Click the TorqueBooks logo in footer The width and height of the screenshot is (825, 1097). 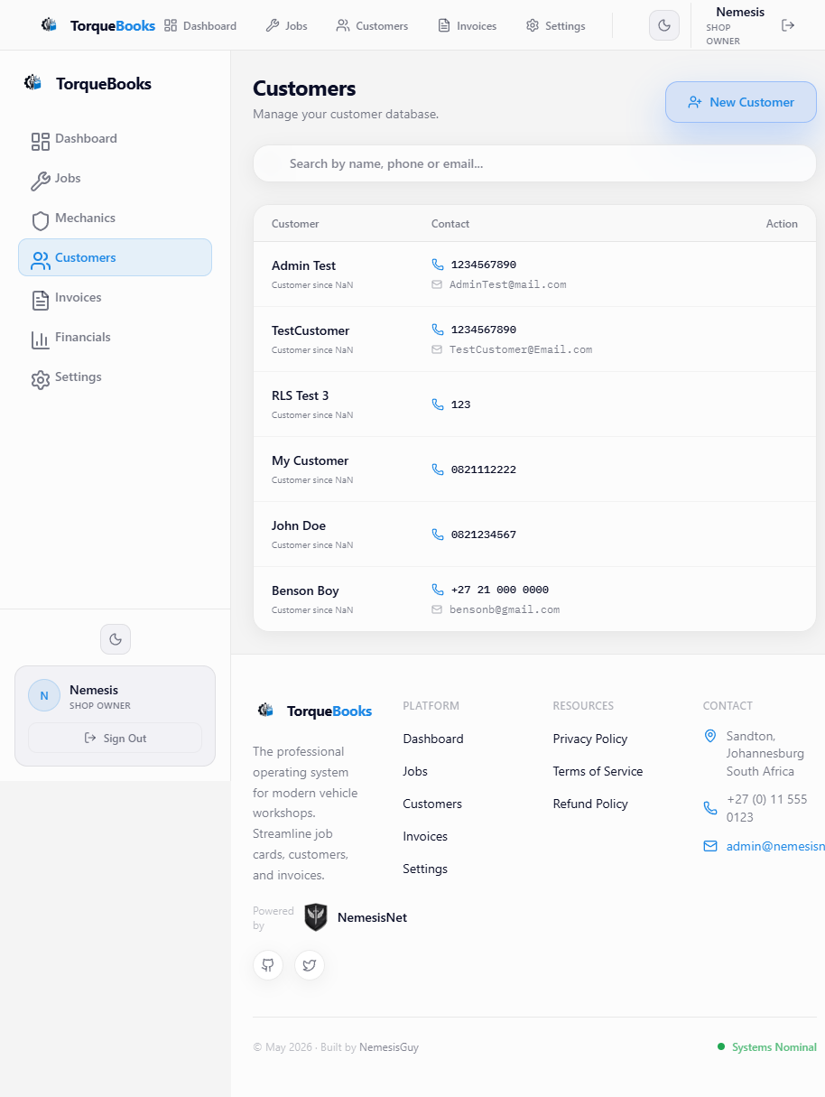(x=314, y=711)
